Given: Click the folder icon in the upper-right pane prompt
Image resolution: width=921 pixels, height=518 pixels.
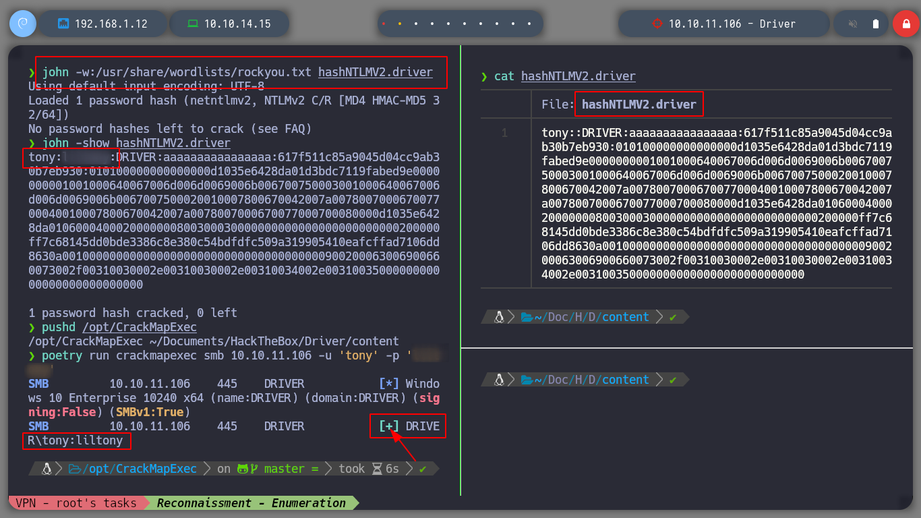Looking at the screenshot, I should pyautogui.click(x=527, y=317).
